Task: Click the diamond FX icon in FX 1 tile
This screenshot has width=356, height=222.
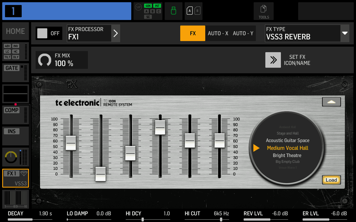Action: pos(24,173)
